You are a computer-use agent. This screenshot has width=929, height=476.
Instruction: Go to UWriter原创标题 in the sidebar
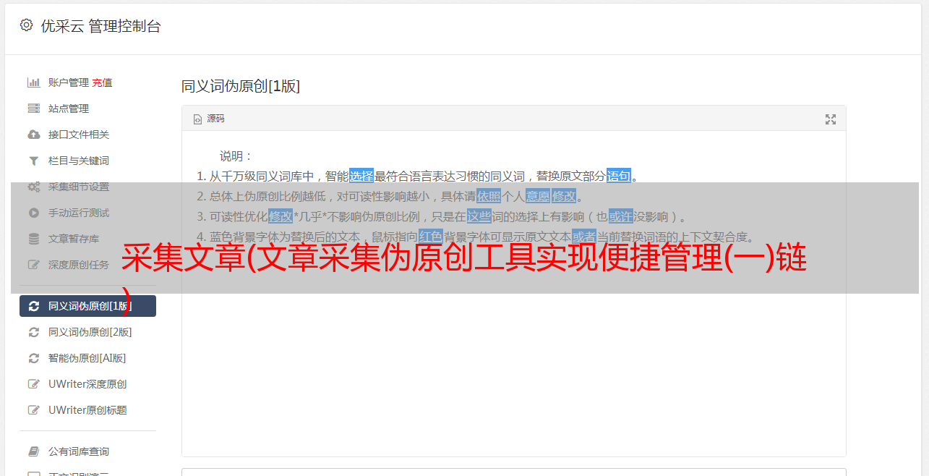coord(87,410)
